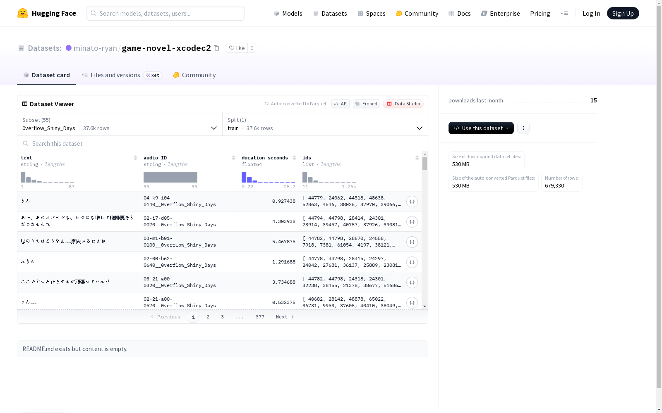Open the Files and versions tab

(x=121, y=75)
